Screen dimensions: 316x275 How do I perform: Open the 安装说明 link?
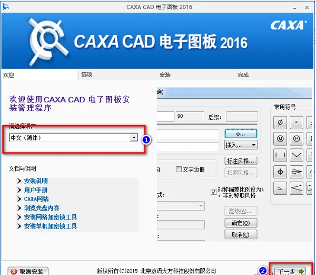36,181
